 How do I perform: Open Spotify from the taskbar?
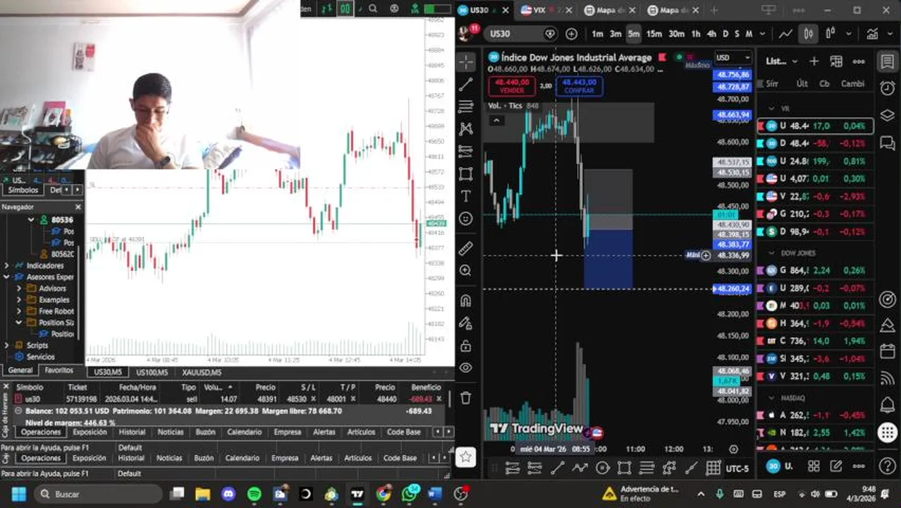(254, 494)
